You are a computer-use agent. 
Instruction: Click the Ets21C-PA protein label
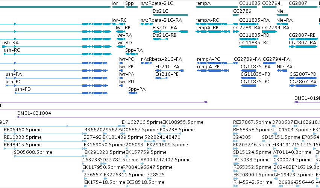(x=167, y=67)
